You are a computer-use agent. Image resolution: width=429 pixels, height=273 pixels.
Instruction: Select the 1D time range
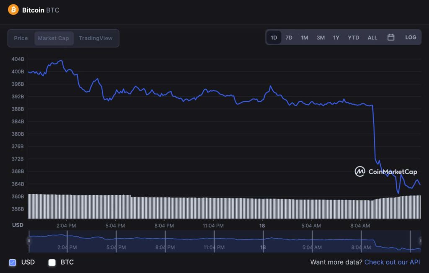coord(274,38)
